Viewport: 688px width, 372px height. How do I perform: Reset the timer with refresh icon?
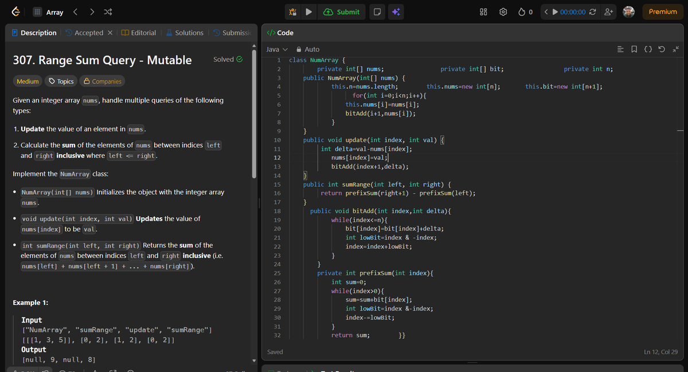pos(593,12)
